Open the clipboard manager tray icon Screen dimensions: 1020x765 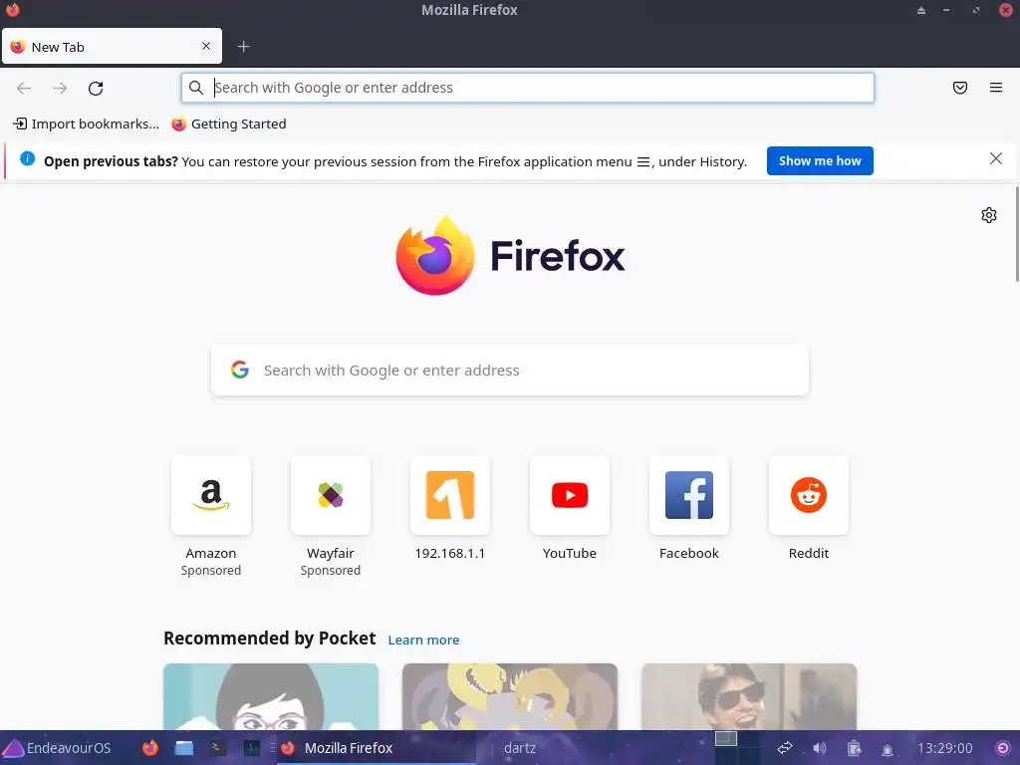coord(854,748)
